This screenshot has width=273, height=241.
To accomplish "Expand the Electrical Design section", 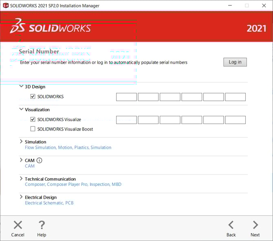I will coord(21,197).
